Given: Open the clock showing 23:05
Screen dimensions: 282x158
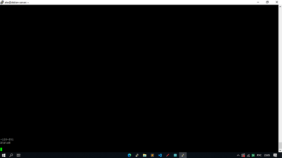Looking at the screenshot, I should [x=267, y=155].
